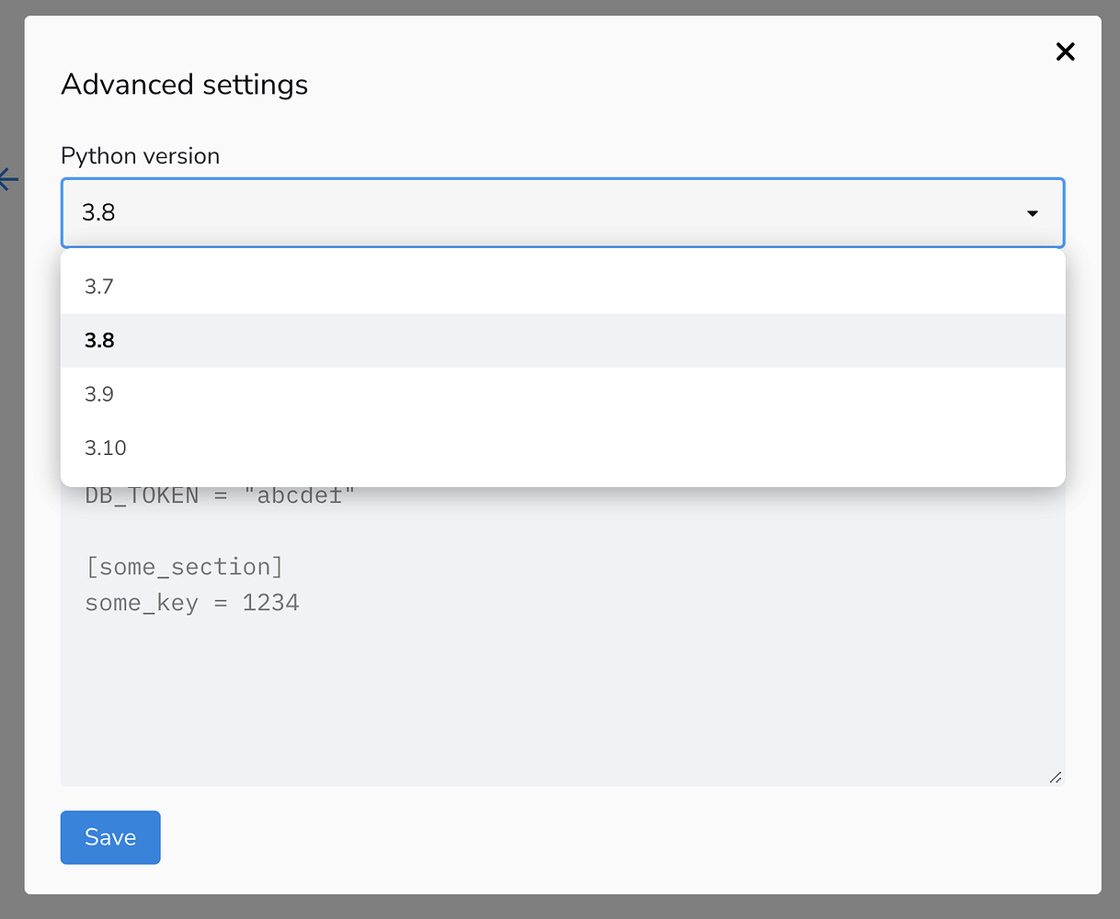
Task: Close the Advanced settings dialog
Action: click(1065, 51)
